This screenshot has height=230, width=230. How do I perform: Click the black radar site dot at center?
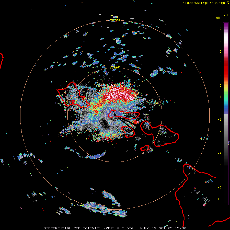[x=115, y=115]
